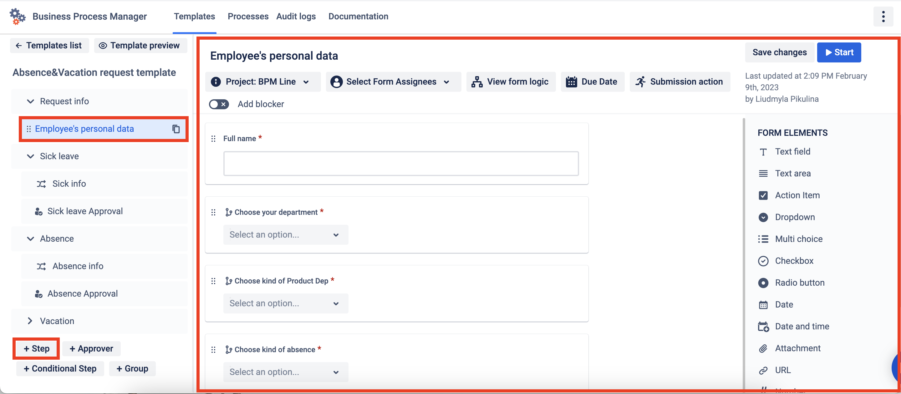Click the View form logic icon button
Viewport: 901px width, 394px height.
[x=476, y=82]
